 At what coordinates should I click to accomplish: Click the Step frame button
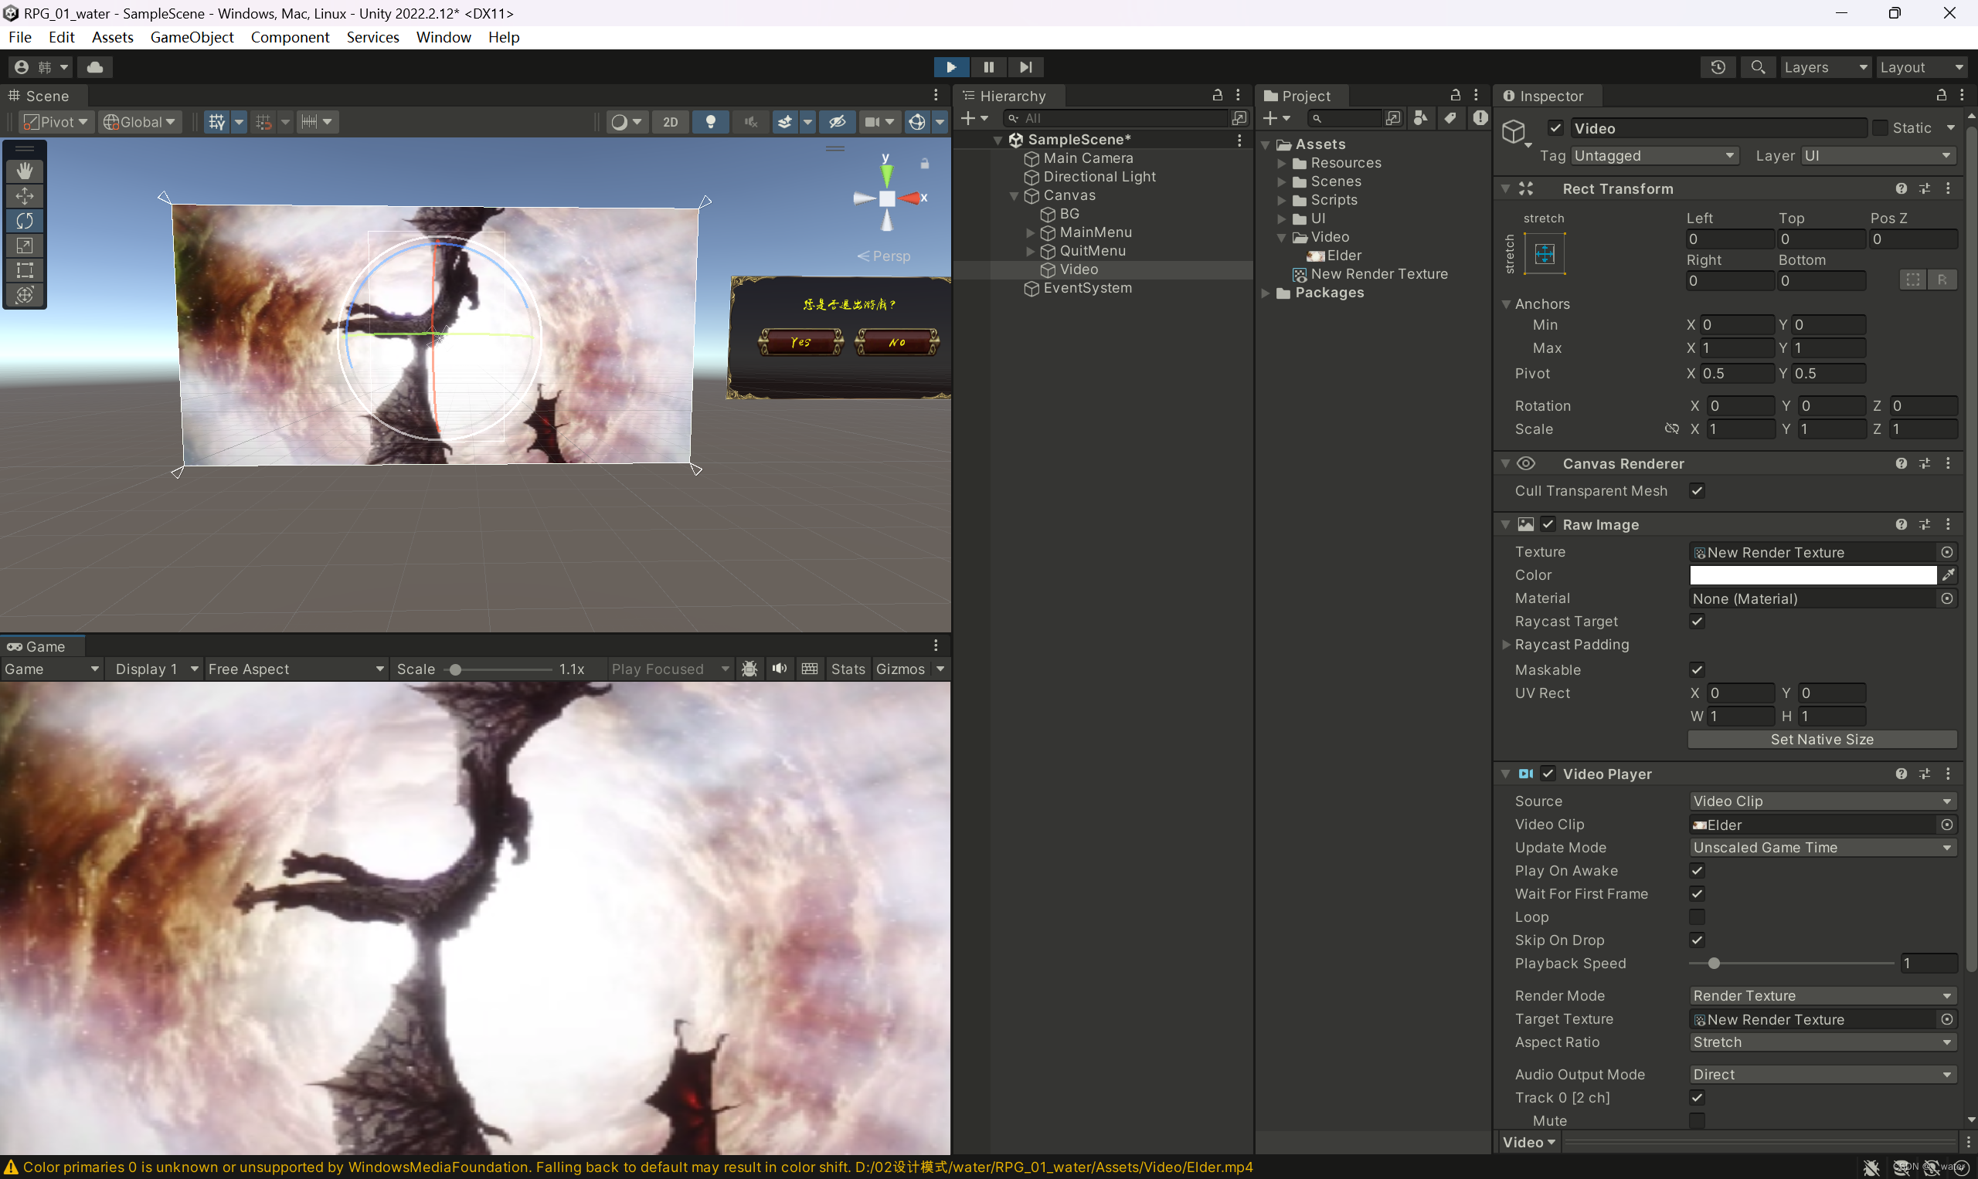[x=1025, y=67]
